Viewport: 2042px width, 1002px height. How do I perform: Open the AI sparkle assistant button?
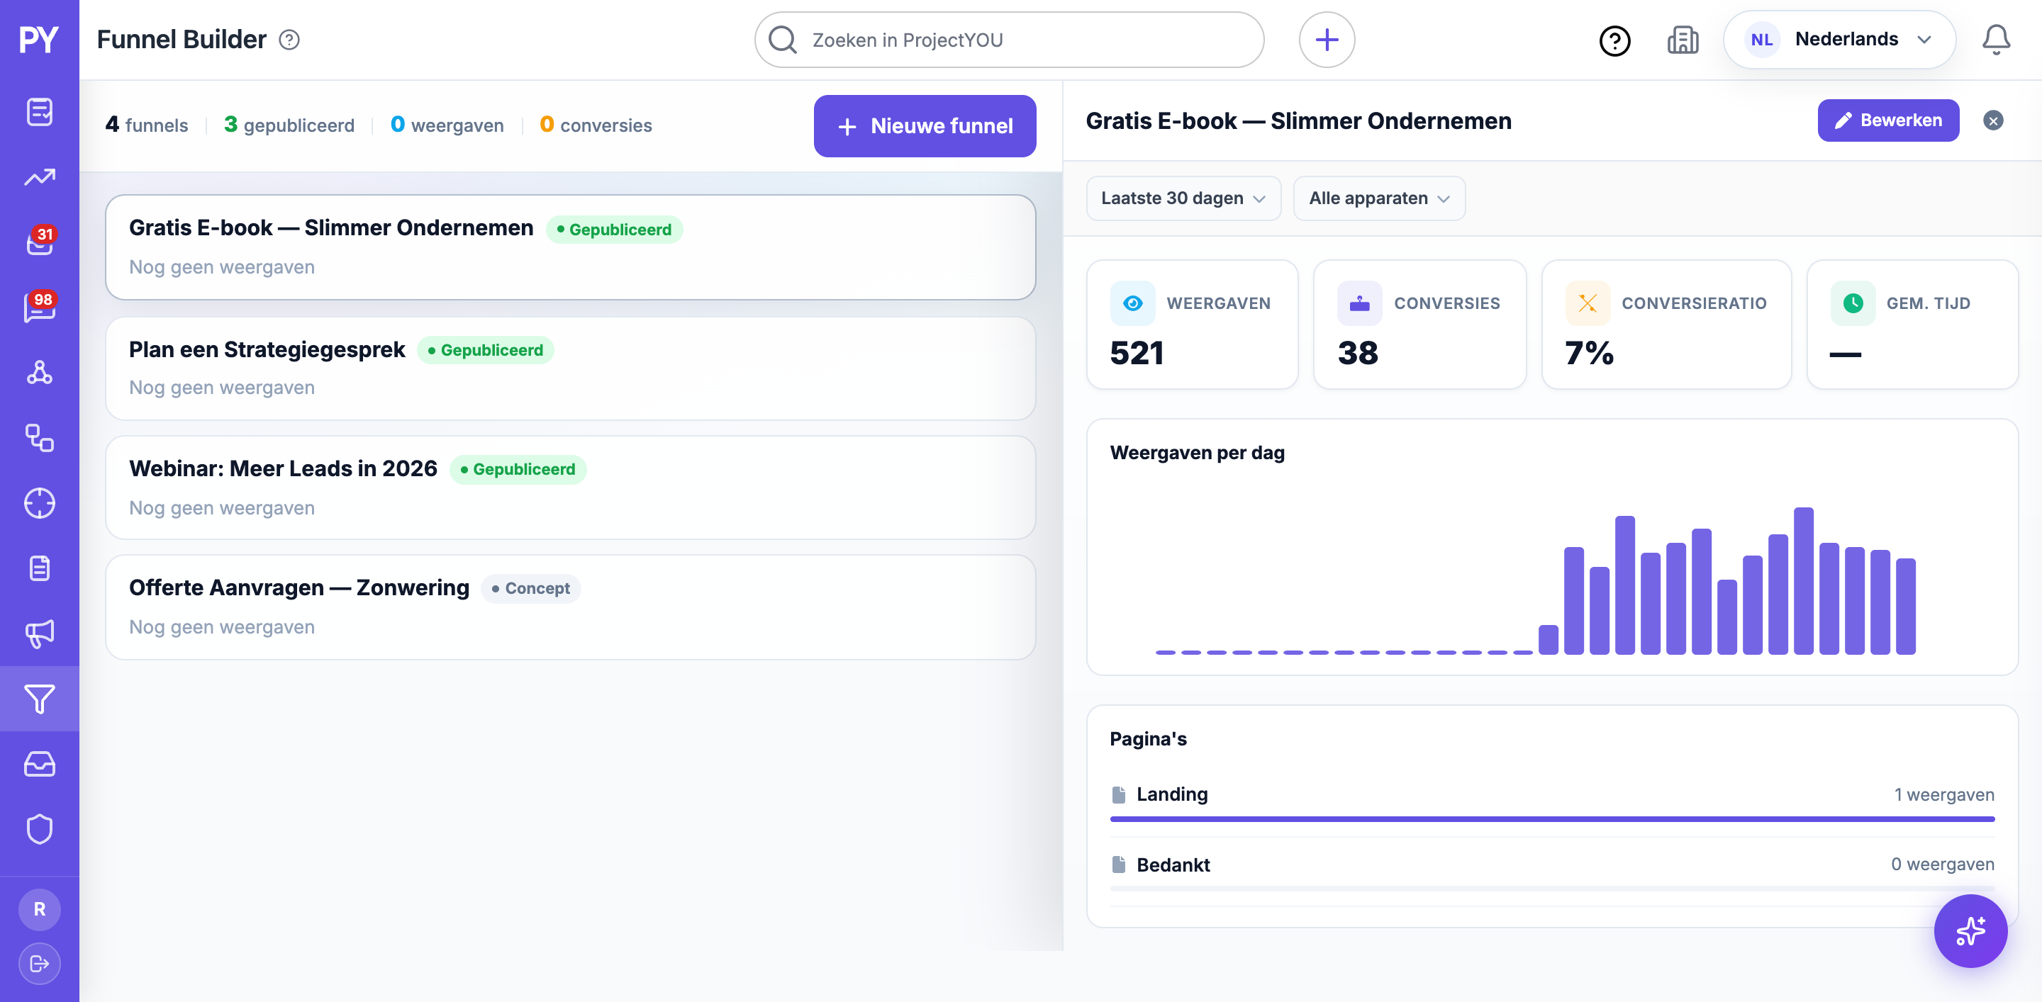pyautogui.click(x=1970, y=930)
